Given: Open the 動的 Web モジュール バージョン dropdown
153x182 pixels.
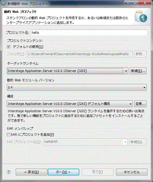Looking at the screenshot, I should (77, 87).
